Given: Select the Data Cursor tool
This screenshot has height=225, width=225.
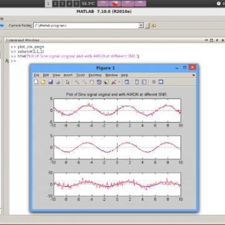Looking at the screenshot, I should 106,82.
